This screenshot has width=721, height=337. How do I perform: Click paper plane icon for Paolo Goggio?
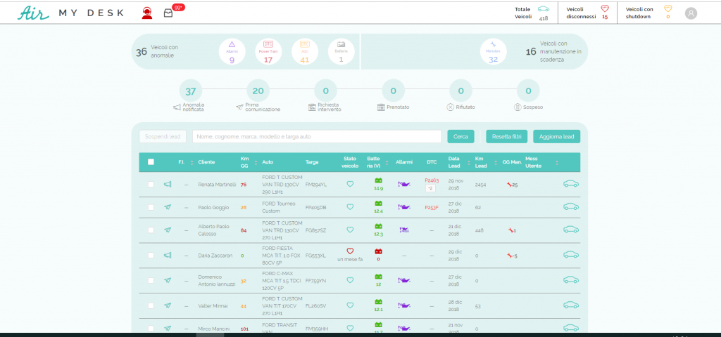168,207
